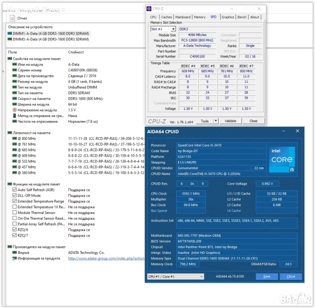The image size is (315, 308).
Task: Select DIMM1 A-Data memory module icon
Action: [10, 33]
